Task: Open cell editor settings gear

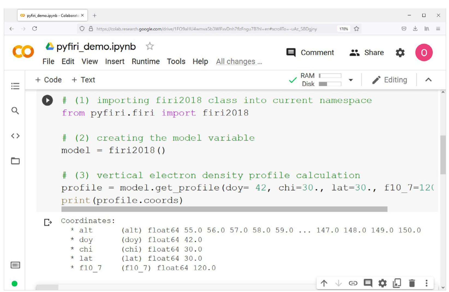Action: coord(382,283)
